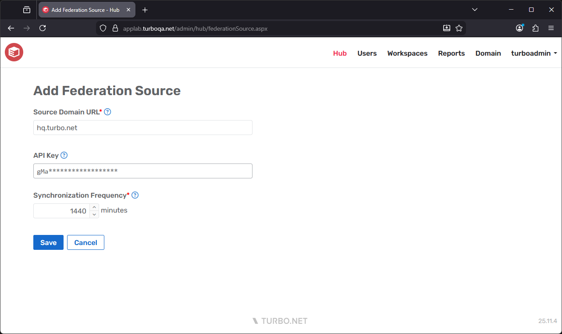562x334 pixels.
Task: Click the save-to-pocket download icon
Action: tap(446, 28)
